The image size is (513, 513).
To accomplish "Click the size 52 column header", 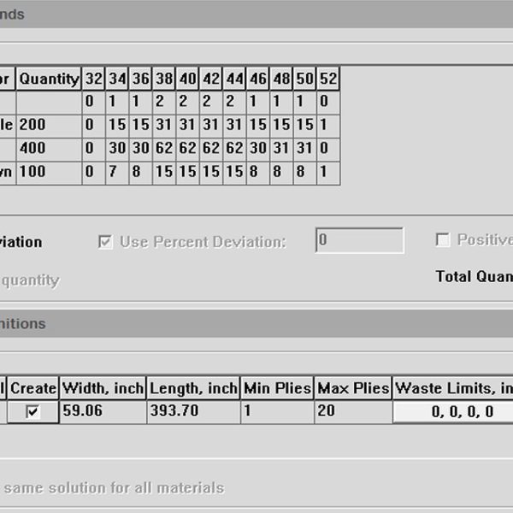I will click(328, 79).
